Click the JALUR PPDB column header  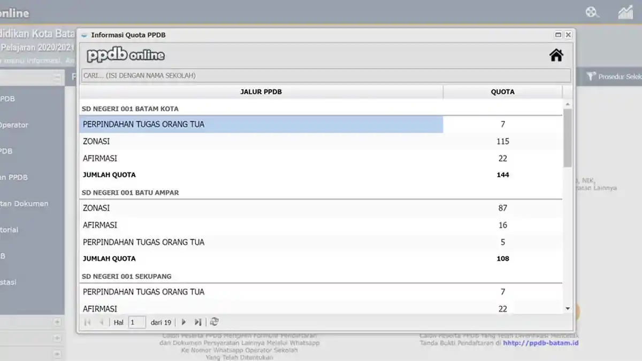click(261, 92)
